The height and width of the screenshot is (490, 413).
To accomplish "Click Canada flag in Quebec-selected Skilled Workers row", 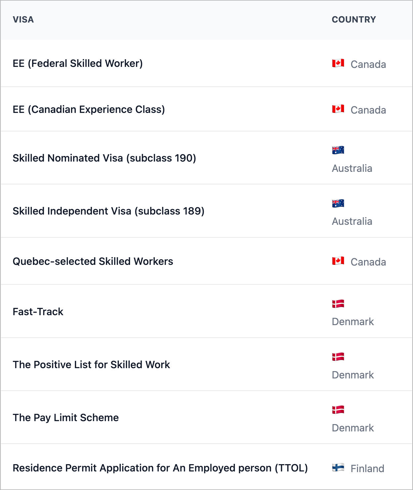I will [x=338, y=261].
